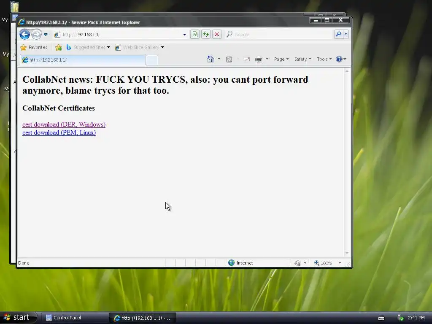Stop loading with the red X icon

(x=217, y=35)
